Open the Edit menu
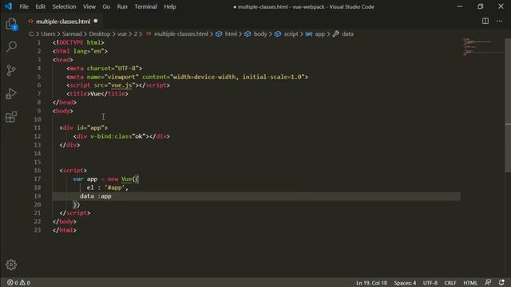Screen dimensions: 511x287 click(x=41, y=6)
